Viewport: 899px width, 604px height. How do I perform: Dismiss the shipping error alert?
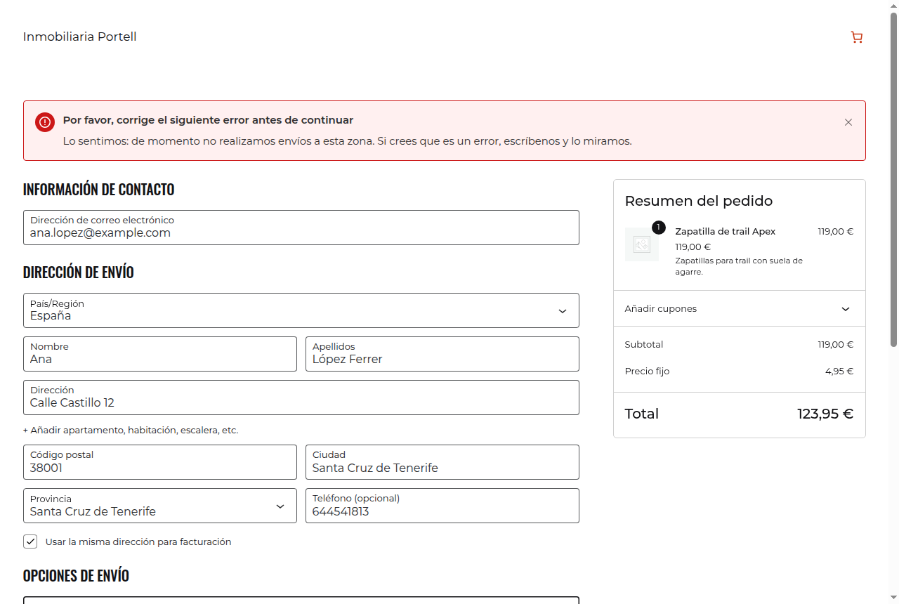point(848,122)
